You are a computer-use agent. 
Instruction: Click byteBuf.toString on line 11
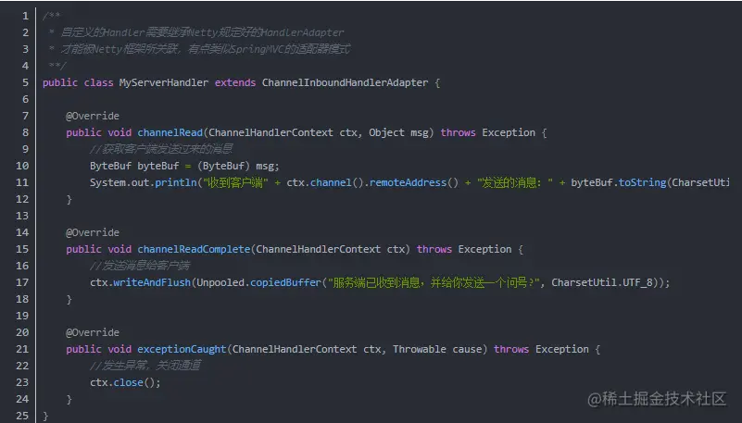click(x=619, y=182)
